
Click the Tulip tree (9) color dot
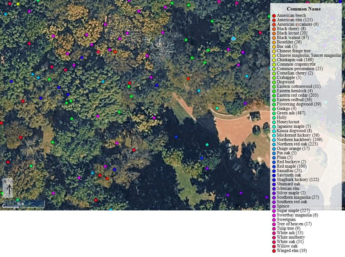274,229
